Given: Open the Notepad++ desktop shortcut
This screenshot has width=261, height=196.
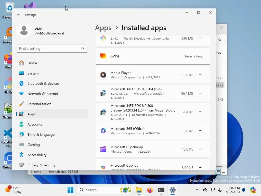Looking at the screenshot, I should (x=7, y=111).
